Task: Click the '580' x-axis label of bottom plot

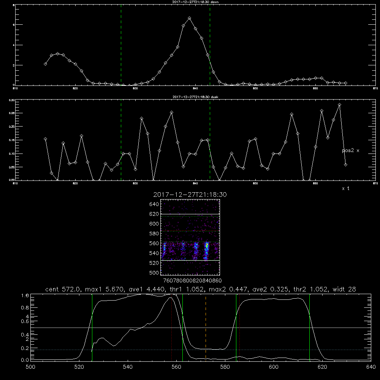Action: 225,367
